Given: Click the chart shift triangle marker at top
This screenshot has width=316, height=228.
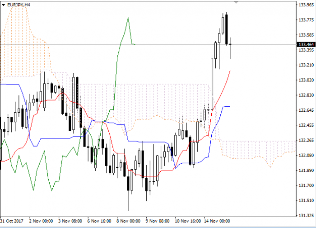Looking at the screenshot, I should point(236,2).
